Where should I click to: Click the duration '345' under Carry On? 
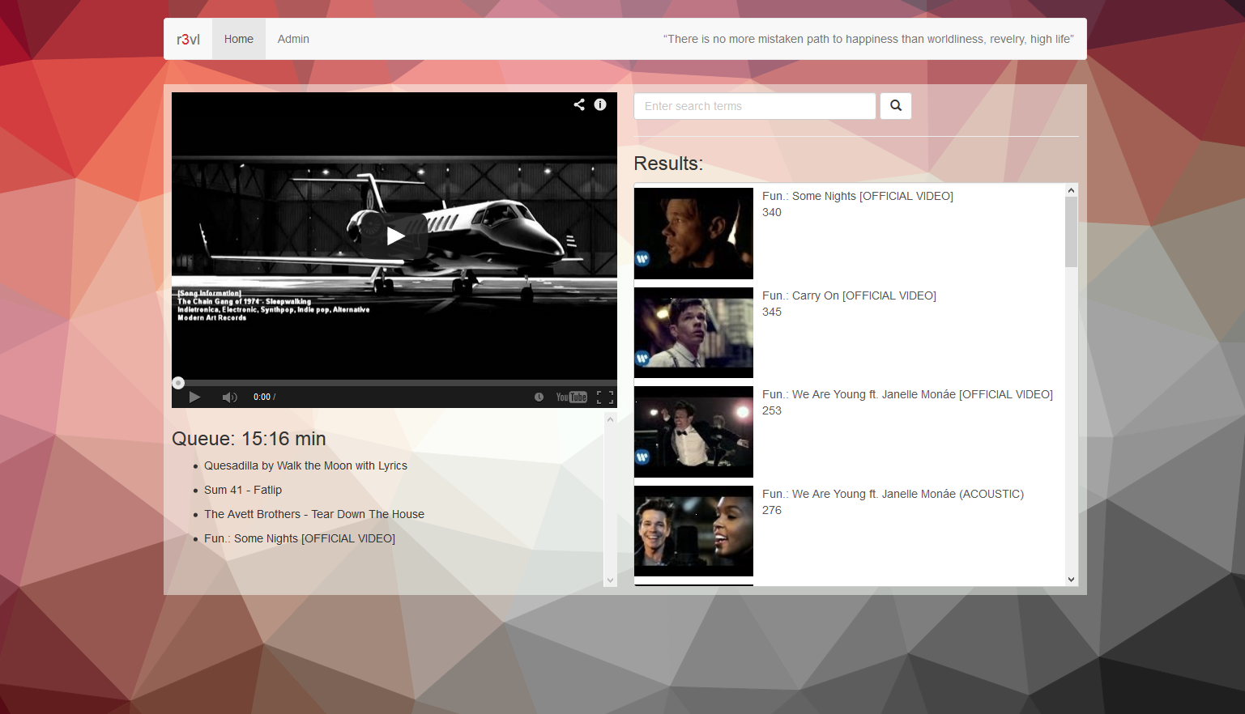click(x=772, y=312)
